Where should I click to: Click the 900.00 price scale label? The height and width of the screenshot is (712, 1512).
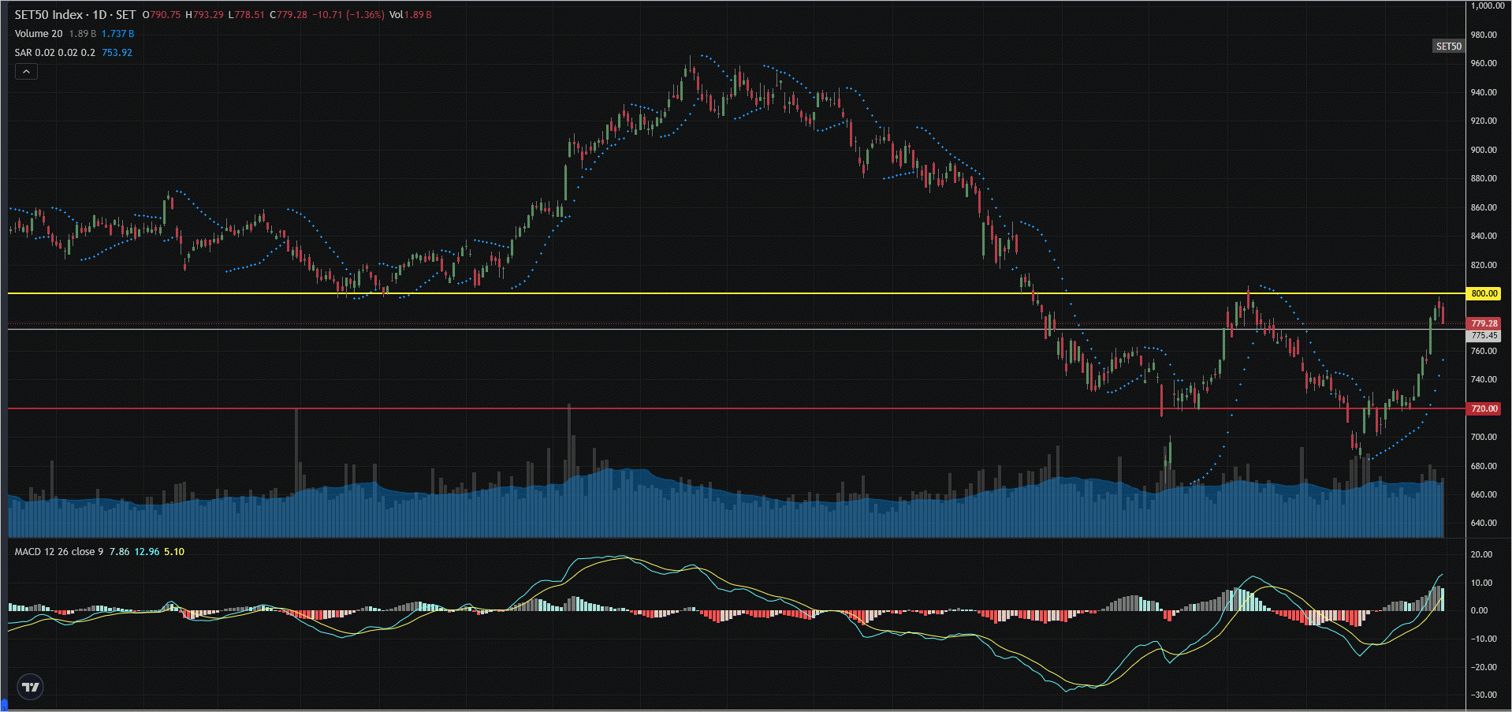pos(1484,150)
